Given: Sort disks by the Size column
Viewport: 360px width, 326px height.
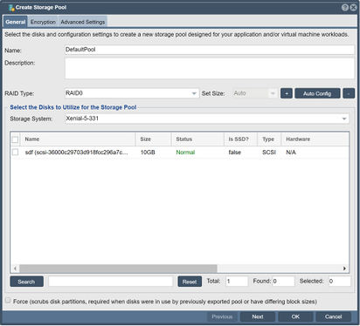Looking at the screenshot, I should coord(153,139).
